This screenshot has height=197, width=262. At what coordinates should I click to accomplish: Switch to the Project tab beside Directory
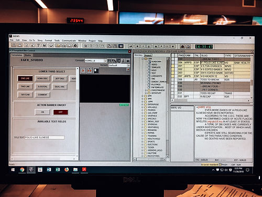(x=148, y=55)
